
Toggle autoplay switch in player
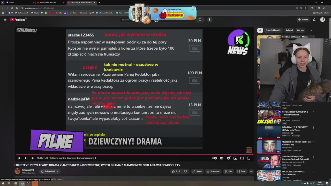click(x=215, y=158)
